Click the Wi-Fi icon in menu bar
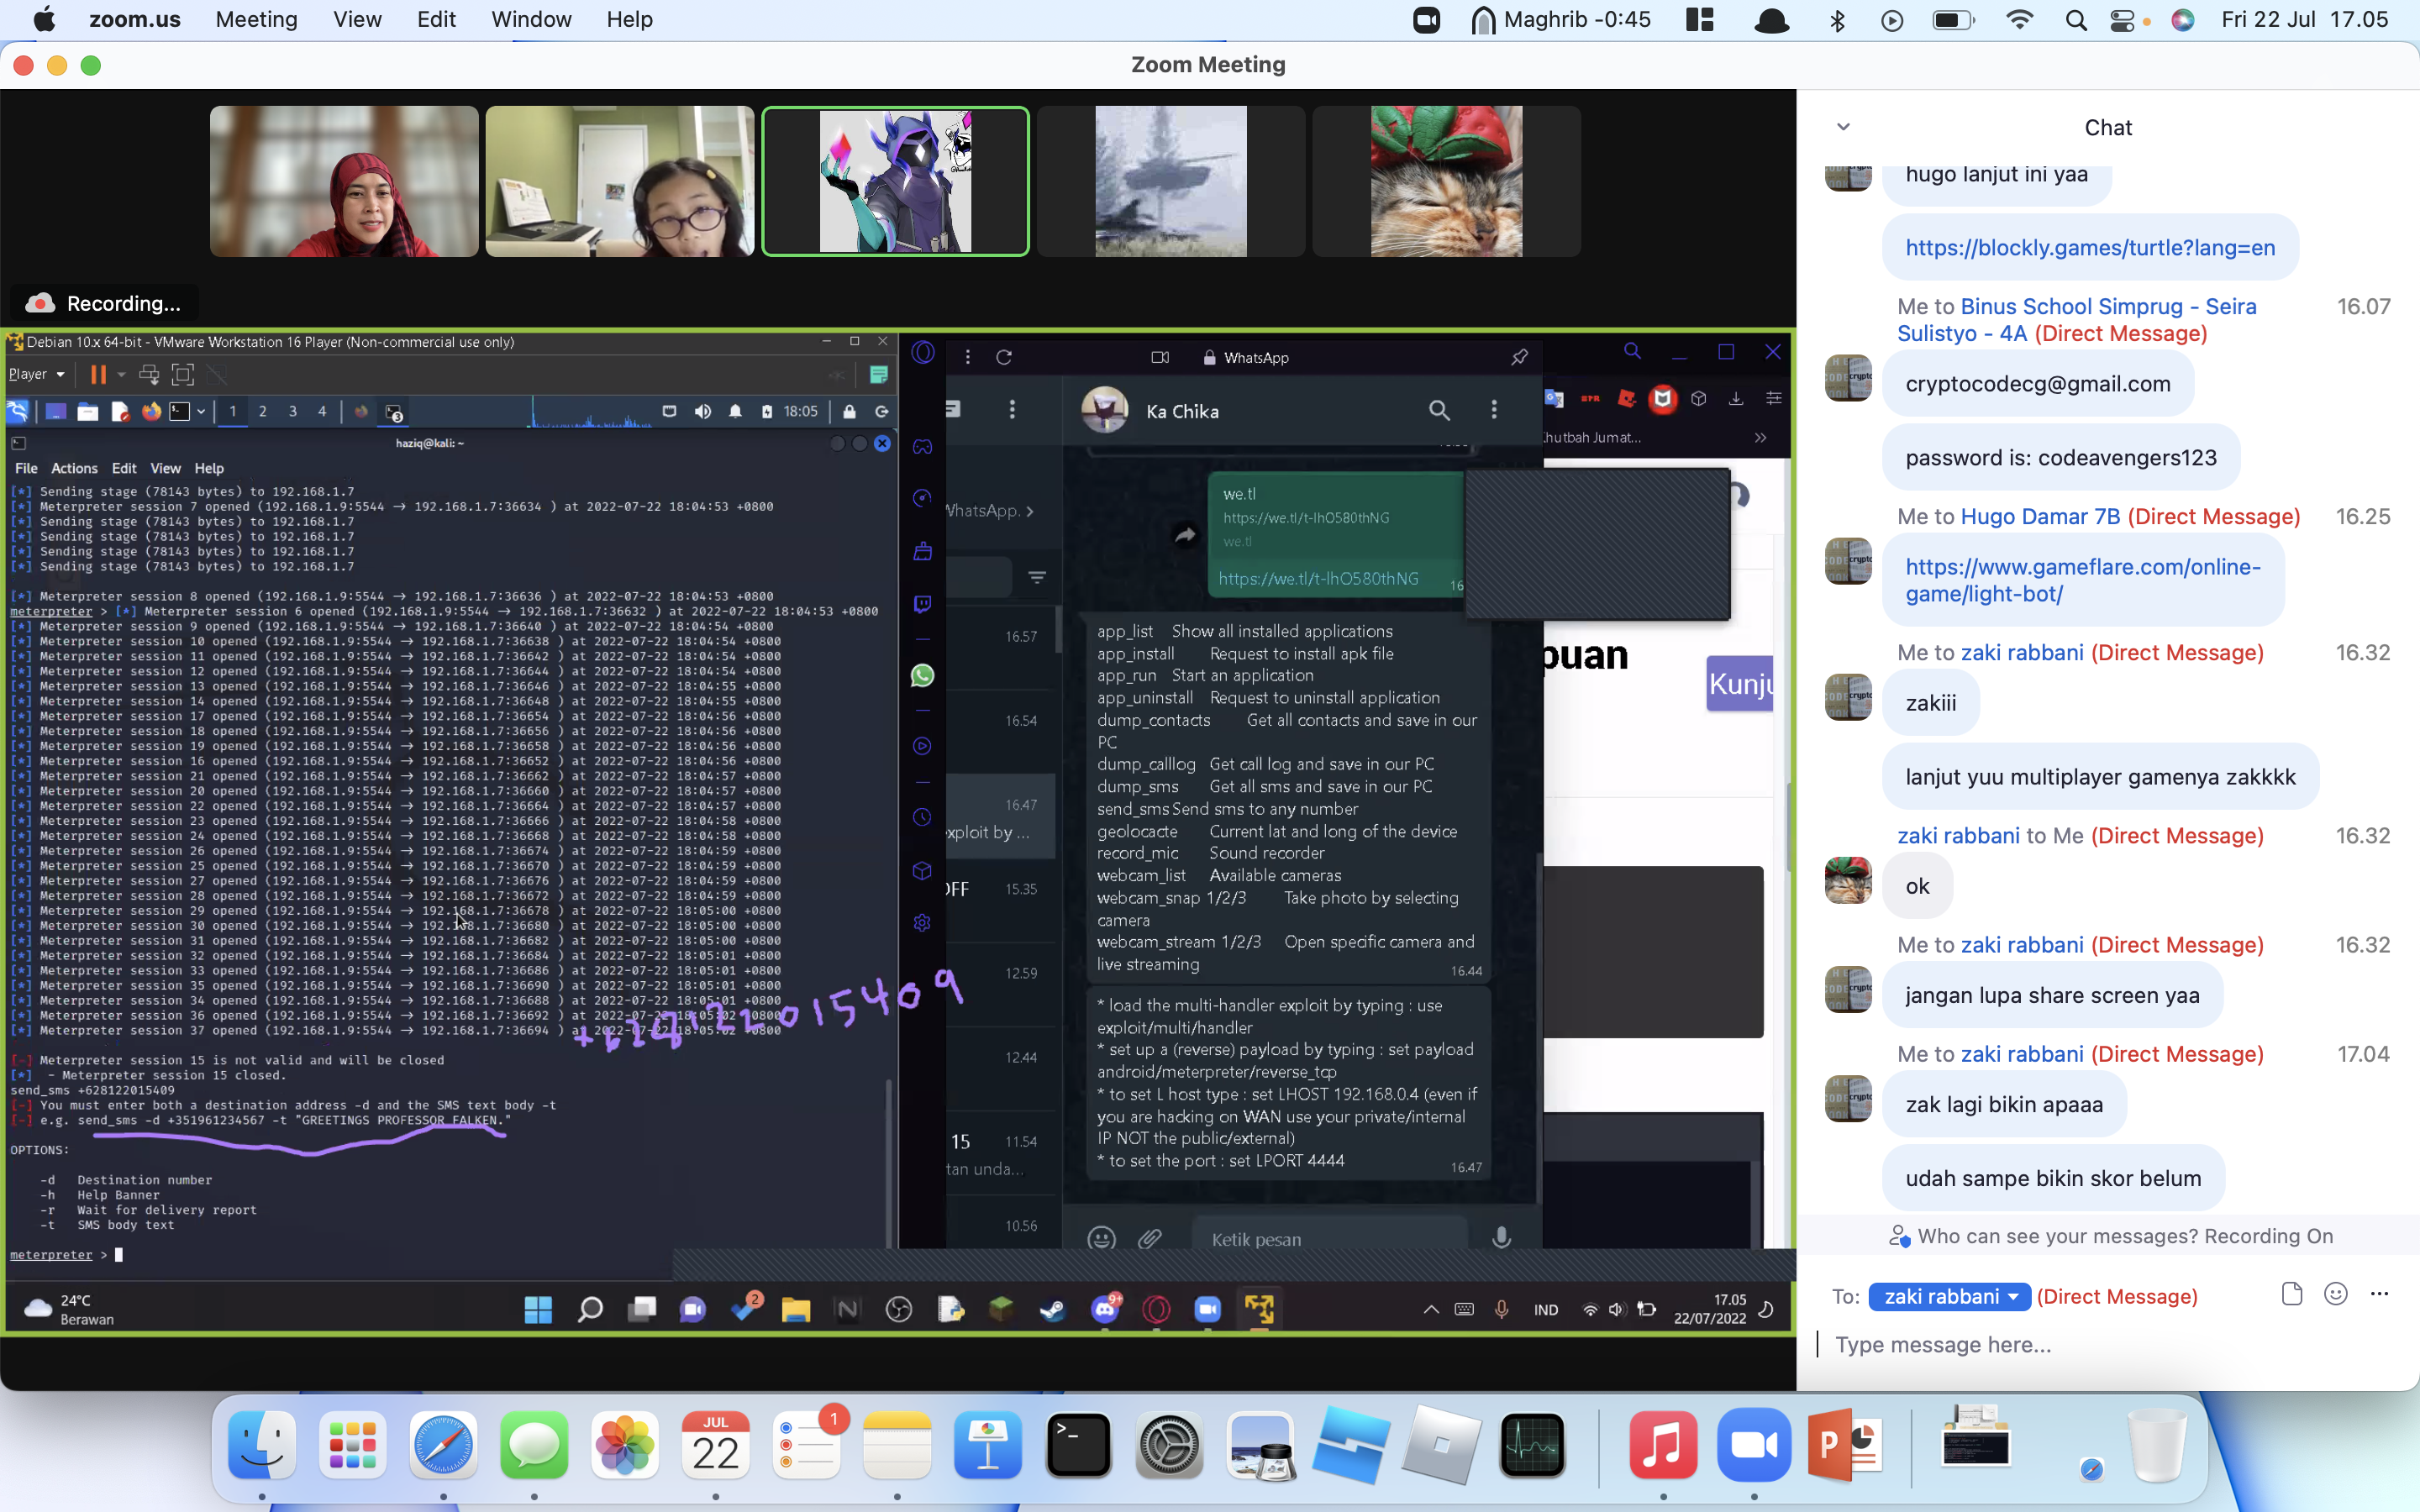This screenshot has width=2420, height=1512. coord(2020,20)
